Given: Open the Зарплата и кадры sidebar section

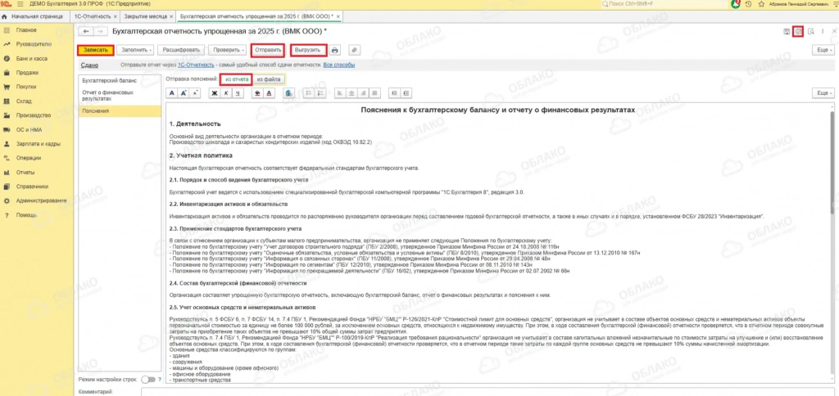Looking at the screenshot, I should pyautogui.click(x=38, y=144).
